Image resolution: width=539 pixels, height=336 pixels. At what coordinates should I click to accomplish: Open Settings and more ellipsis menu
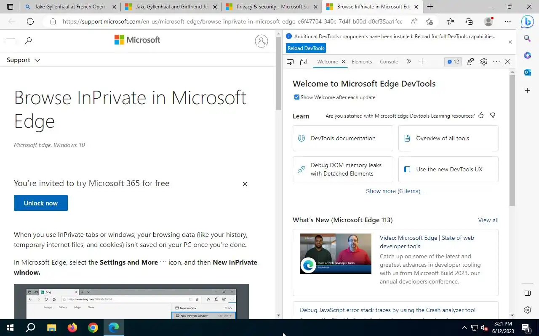click(508, 21)
